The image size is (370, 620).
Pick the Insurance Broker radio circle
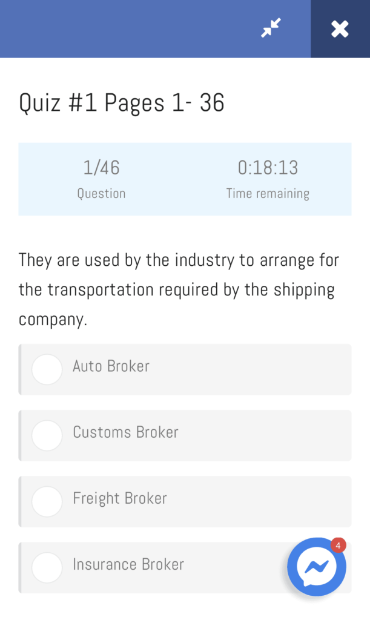point(47,567)
